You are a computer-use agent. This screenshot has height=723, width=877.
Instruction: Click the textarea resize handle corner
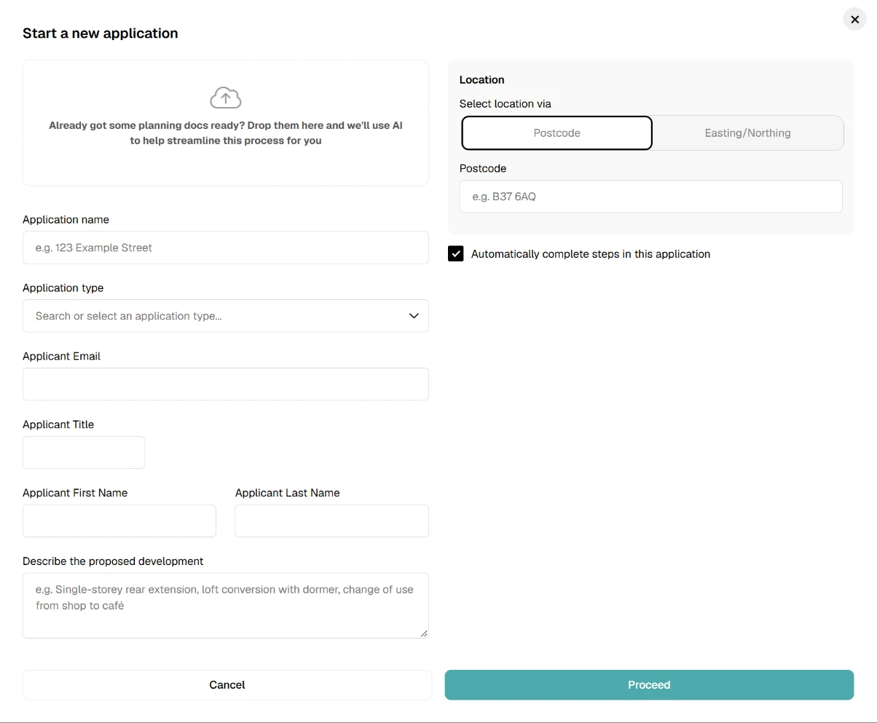pyautogui.click(x=424, y=633)
